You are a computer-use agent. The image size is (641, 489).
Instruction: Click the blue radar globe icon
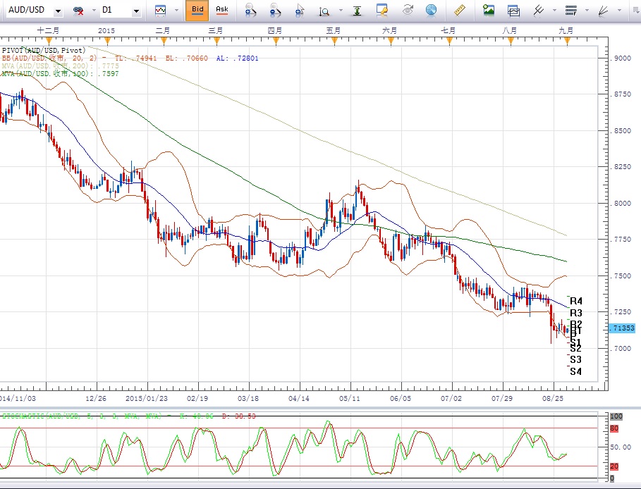431,11
